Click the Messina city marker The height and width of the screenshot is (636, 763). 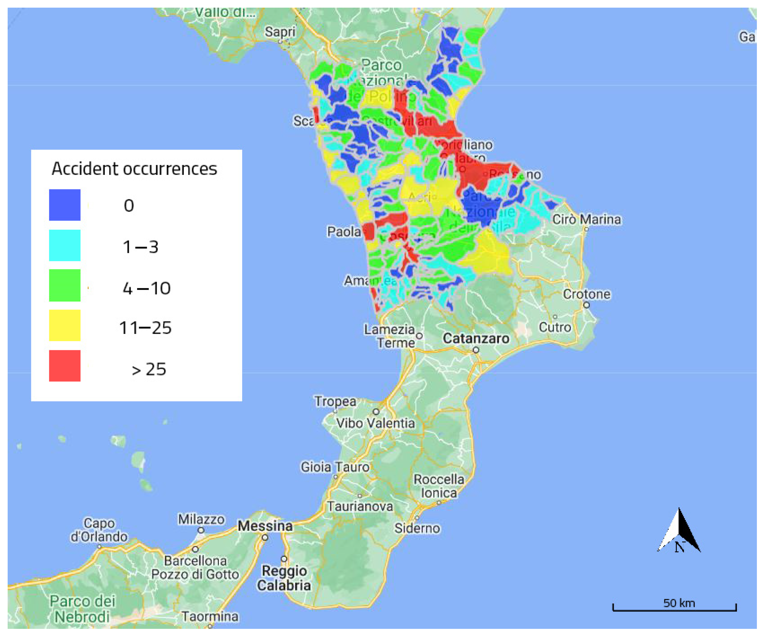[x=265, y=538]
